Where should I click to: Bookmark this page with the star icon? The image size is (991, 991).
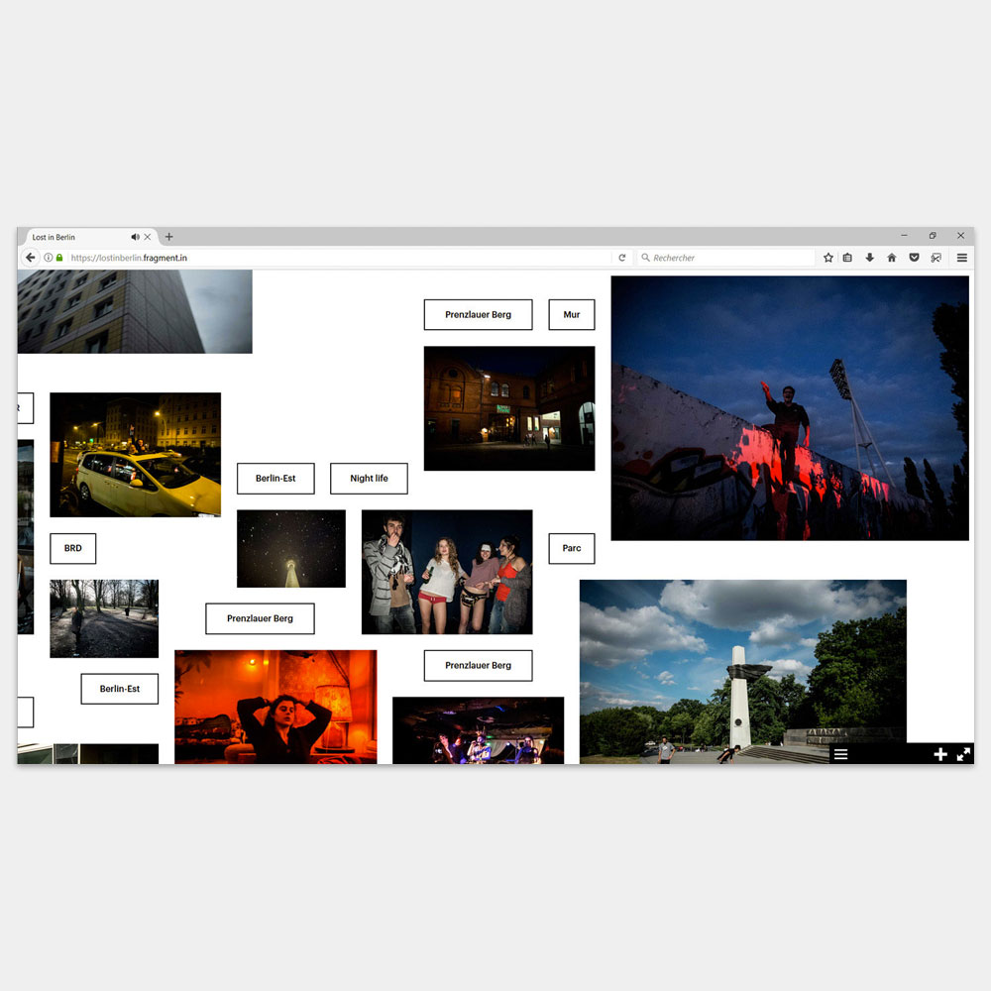(827, 258)
